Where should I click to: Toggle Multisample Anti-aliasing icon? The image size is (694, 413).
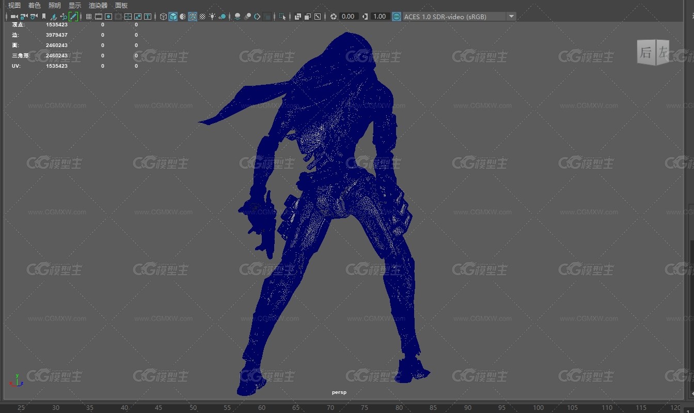coord(257,17)
